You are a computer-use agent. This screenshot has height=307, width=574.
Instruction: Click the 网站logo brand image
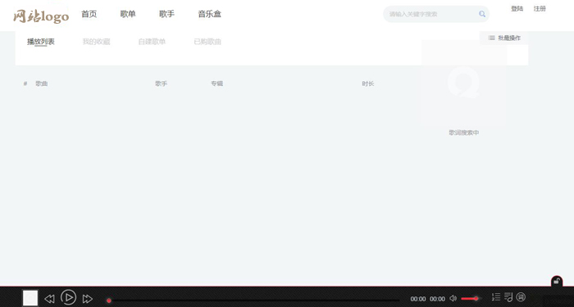(41, 16)
